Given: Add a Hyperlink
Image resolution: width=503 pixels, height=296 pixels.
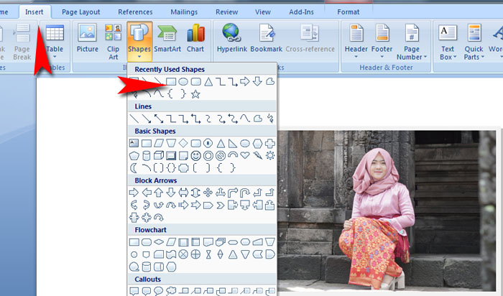Looking at the screenshot, I should (231, 39).
